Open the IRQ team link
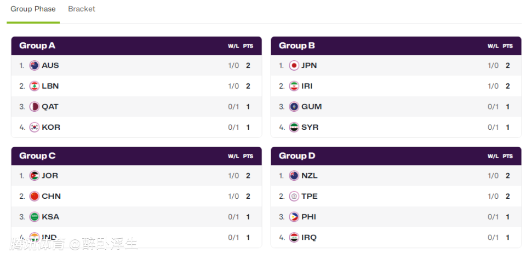The width and height of the screenshot is (526, 259). tap(309, 238)
